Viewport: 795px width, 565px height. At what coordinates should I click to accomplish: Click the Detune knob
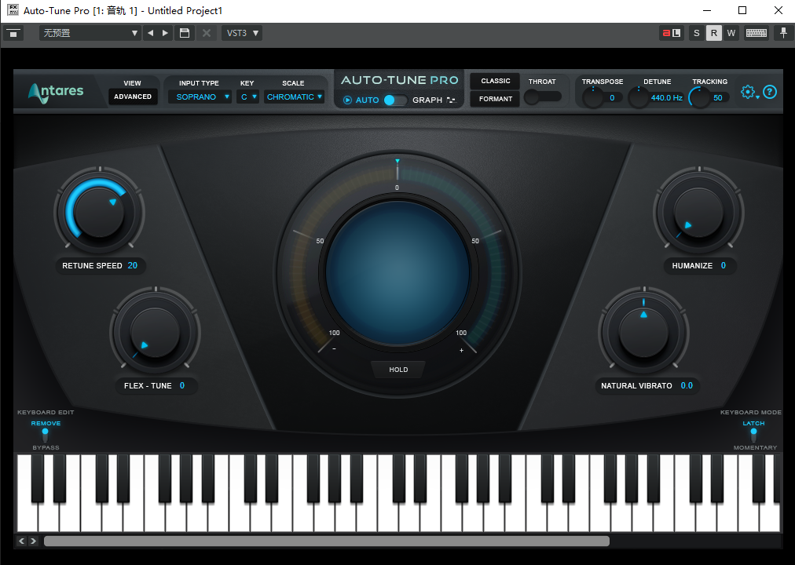[x=639, y=97]
